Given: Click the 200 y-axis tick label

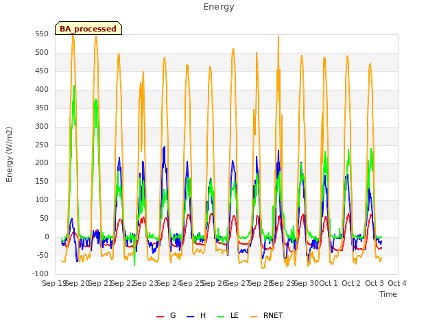Looking at the screenshot, I should [42, 163].
